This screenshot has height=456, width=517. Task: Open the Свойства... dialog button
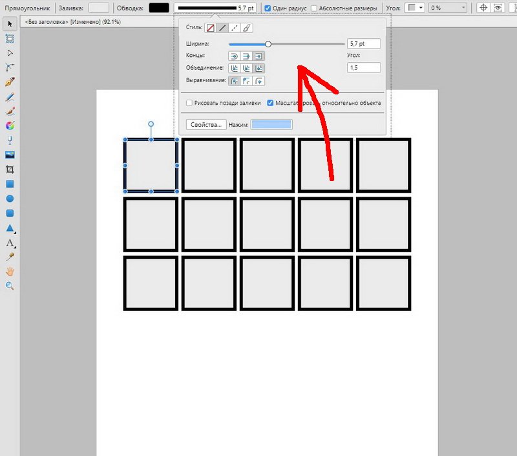pyautogui.click(x=206, y=124)
